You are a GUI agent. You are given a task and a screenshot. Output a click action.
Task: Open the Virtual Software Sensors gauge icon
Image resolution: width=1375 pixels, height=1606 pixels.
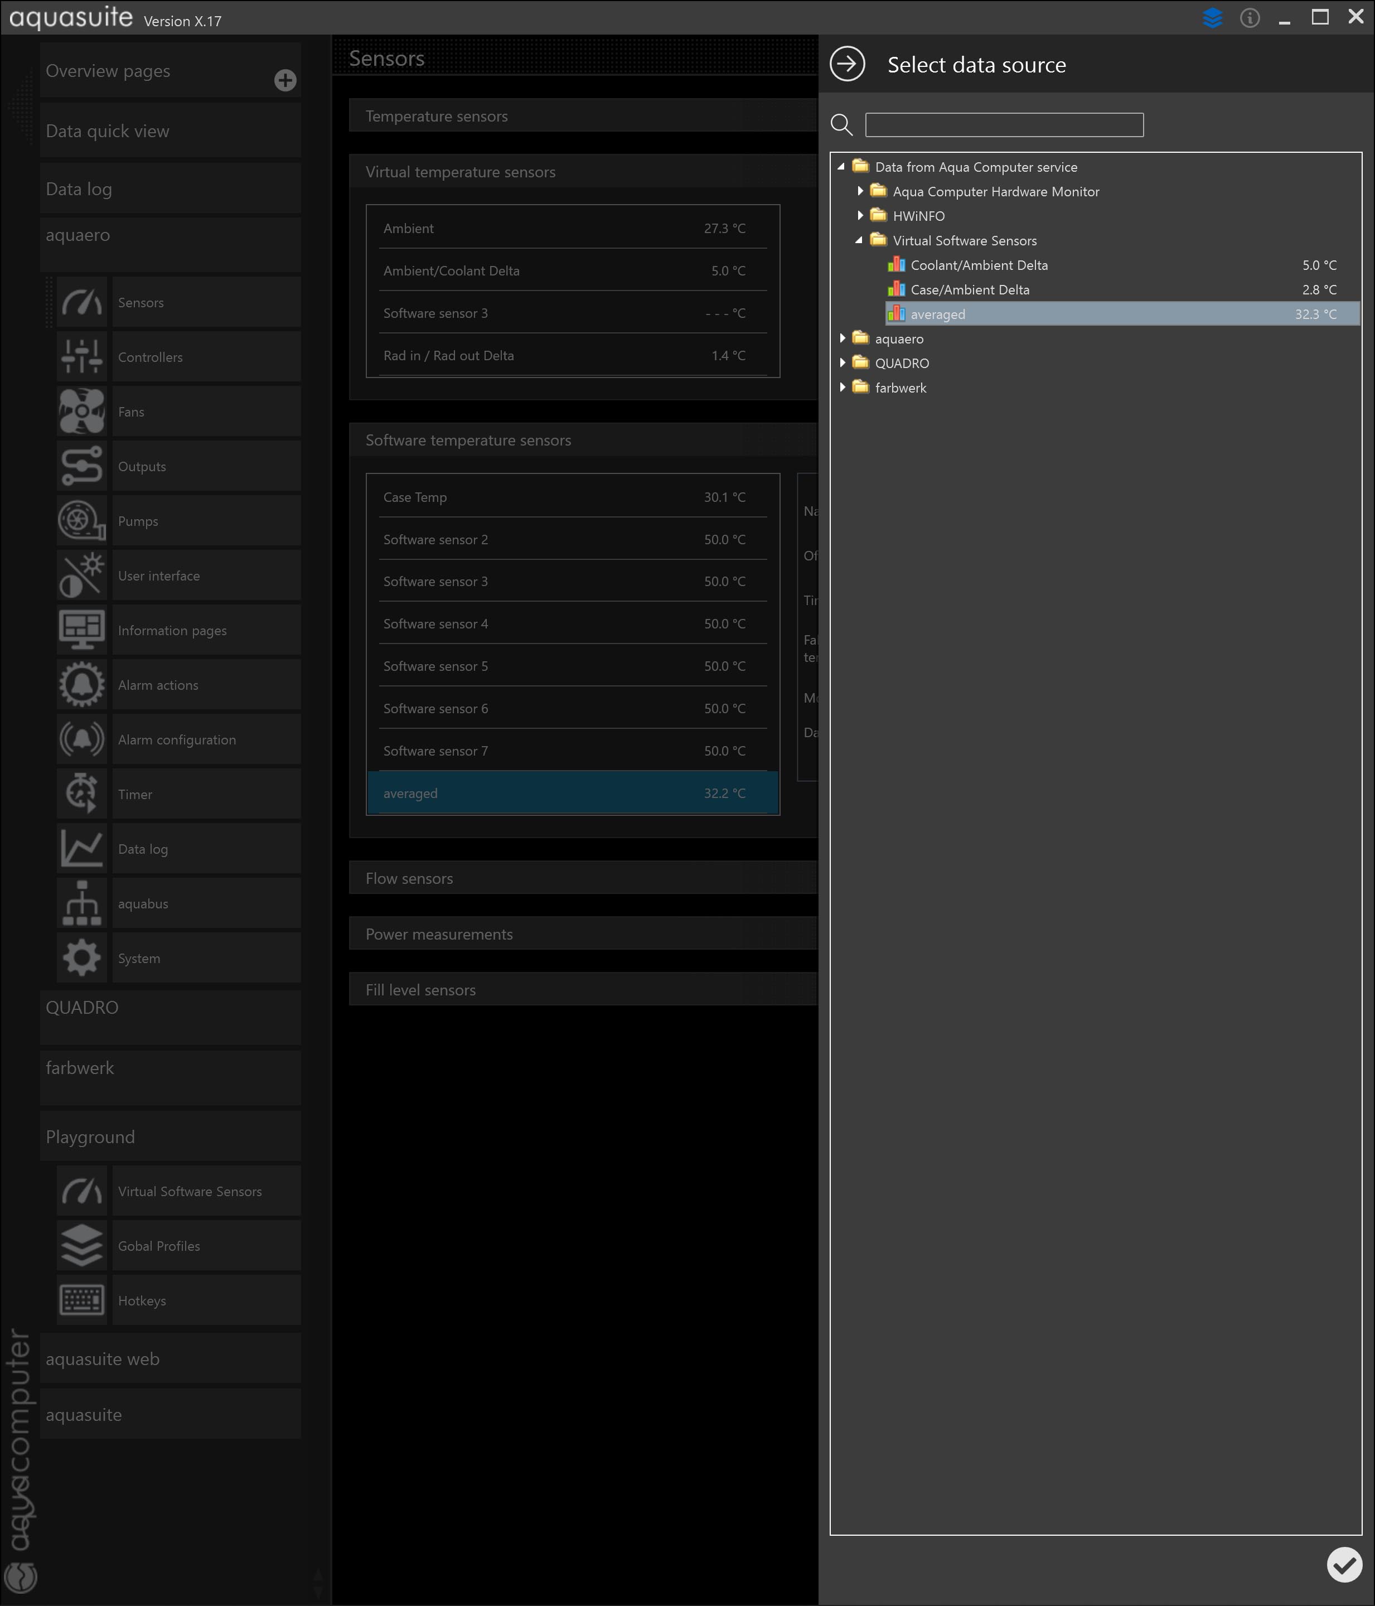click(x=81, y=1191)
